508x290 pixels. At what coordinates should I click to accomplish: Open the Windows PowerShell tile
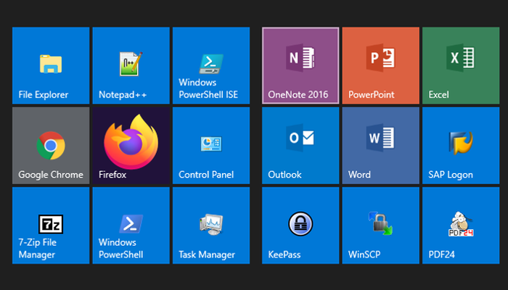(131, 225)
